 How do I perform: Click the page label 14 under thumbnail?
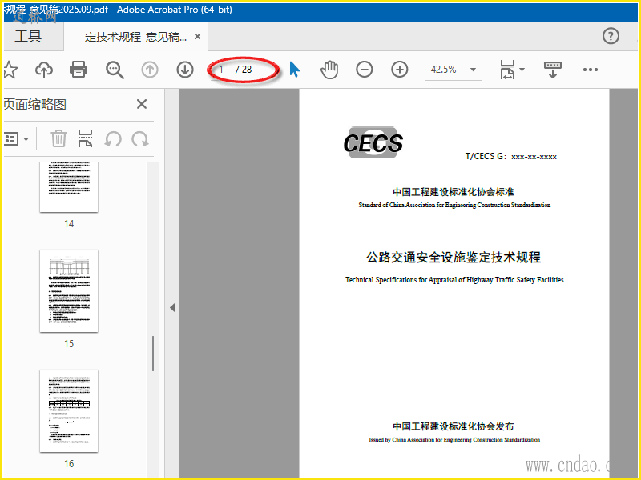pos(69,224)
